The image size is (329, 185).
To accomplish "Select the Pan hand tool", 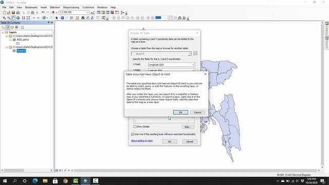I will tap(13, 18).
